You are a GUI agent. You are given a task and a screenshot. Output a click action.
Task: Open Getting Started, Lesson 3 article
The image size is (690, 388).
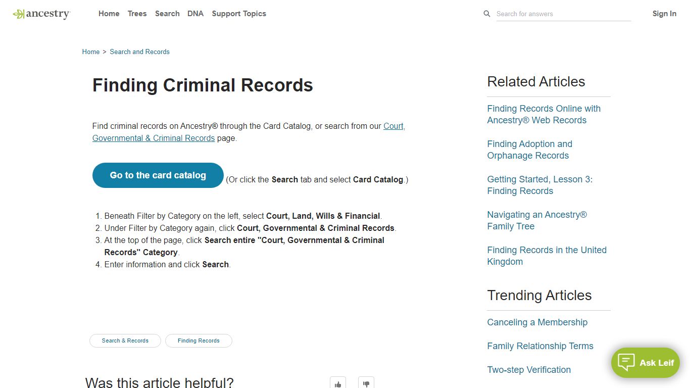point(539,185)
